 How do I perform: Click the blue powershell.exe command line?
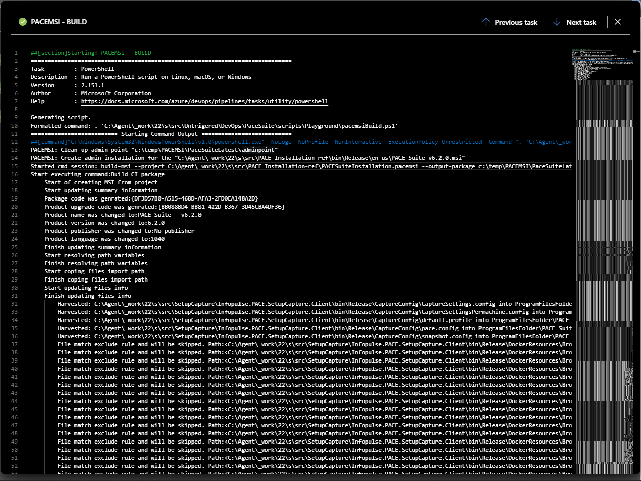pos(301,142)
